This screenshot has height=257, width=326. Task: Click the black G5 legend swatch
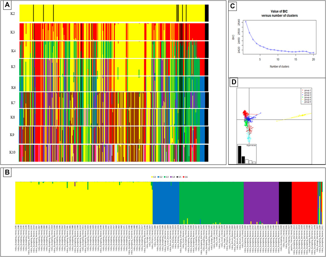coord(177,177)
